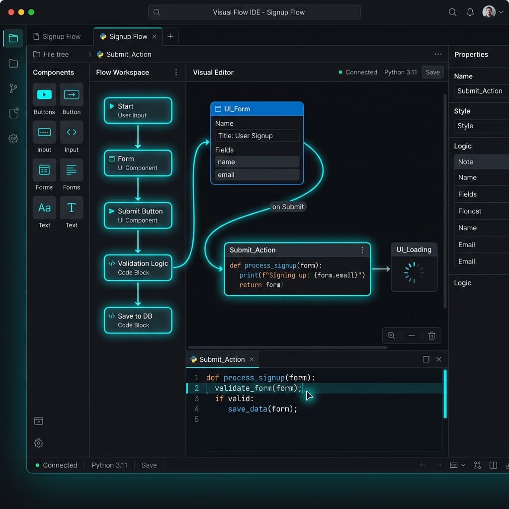
Task: Click the zoom magnifier in canvas toolbar
Action: point(392,336)
